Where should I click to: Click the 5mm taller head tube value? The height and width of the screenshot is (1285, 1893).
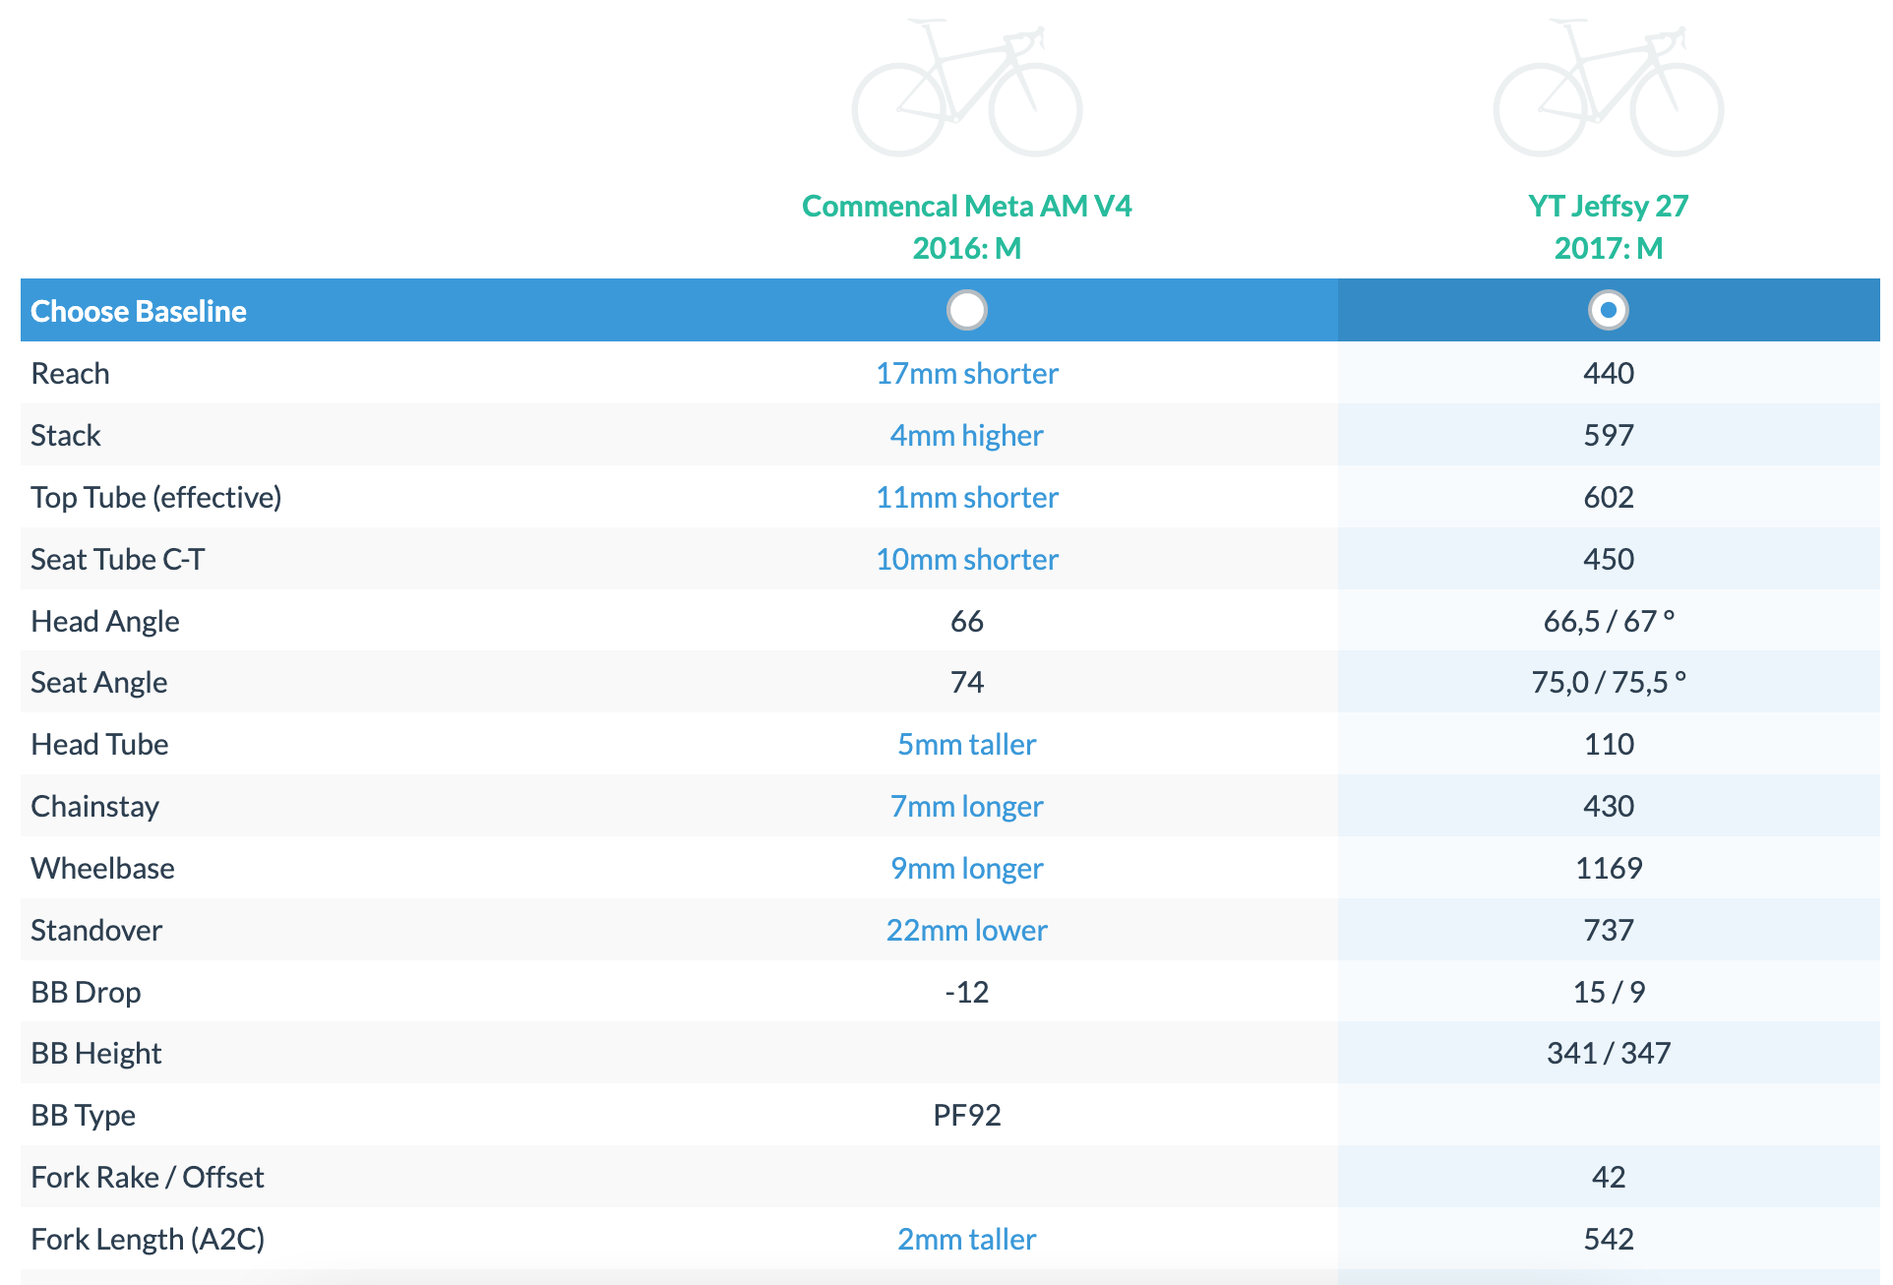[966, 744]
